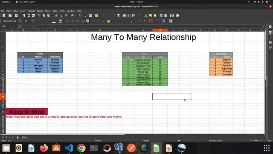This screenshot has height=154, width=273.
Task: Open the sidebar Properties deck icon
Action: [x=270, y=33]
